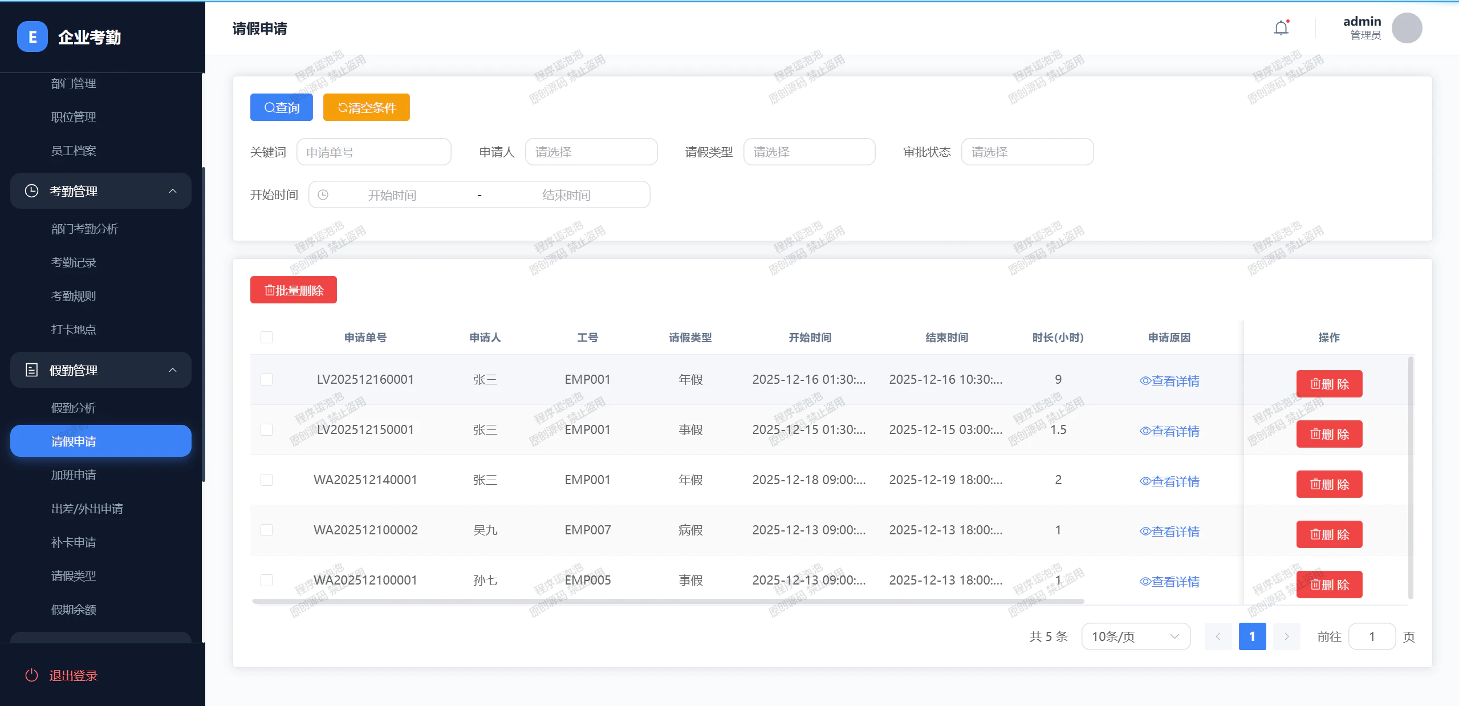Open the 审批状态 dropdown
Viewport: 1459px width, 706px height.
(1027, 152)
